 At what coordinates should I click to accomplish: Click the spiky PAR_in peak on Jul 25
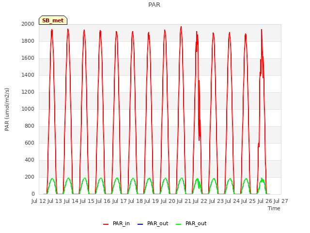pyautogui.click(x=262, y=30)
